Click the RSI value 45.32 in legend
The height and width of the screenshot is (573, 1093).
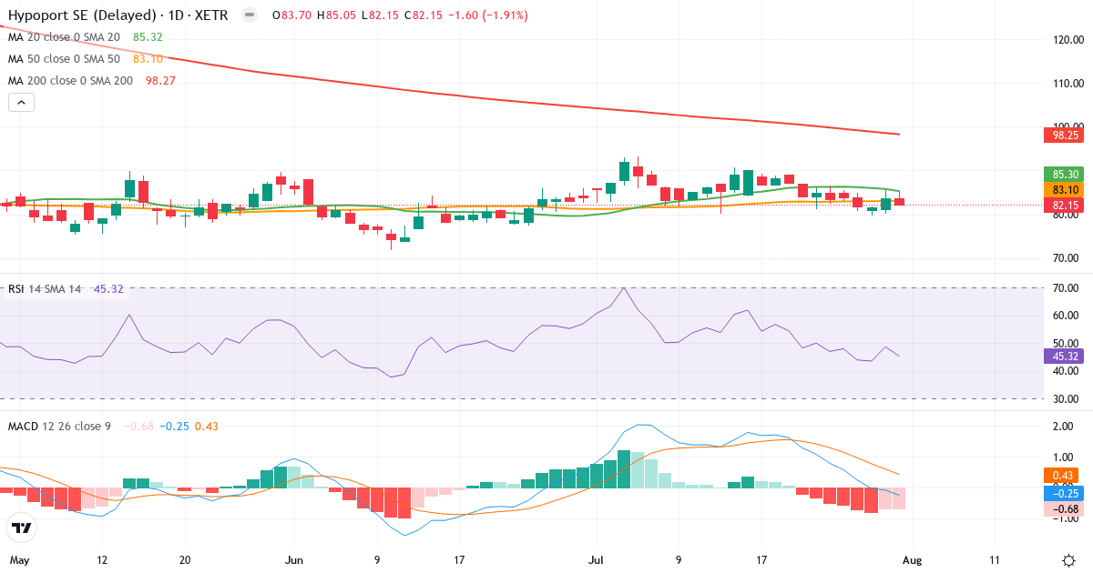(x=108, y=288)
